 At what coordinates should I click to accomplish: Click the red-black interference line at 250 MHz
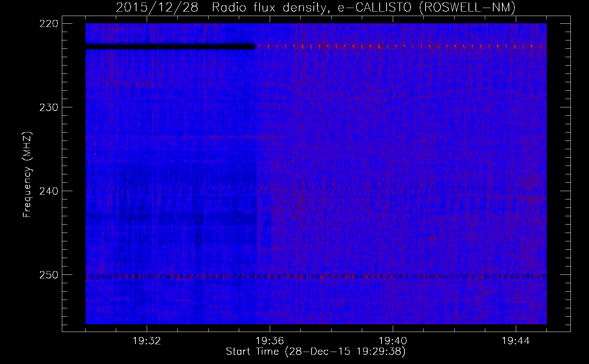pyautogui.click(x=316, y=276)
